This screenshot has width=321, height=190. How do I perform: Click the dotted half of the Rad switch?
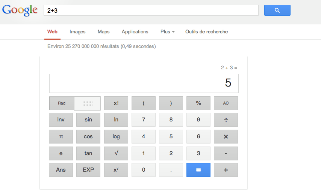[x=88, y=103]
